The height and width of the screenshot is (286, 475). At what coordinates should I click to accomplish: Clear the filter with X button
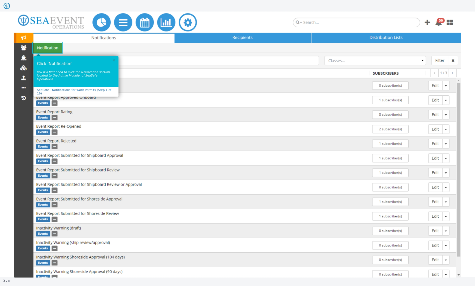[453, 61]
